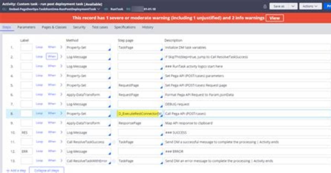Click the Method field with Call ResolveTaskSuccess

click(x=88, y=142)
